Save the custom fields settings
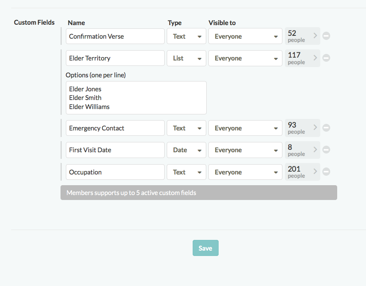 click(x=205, y=248)
